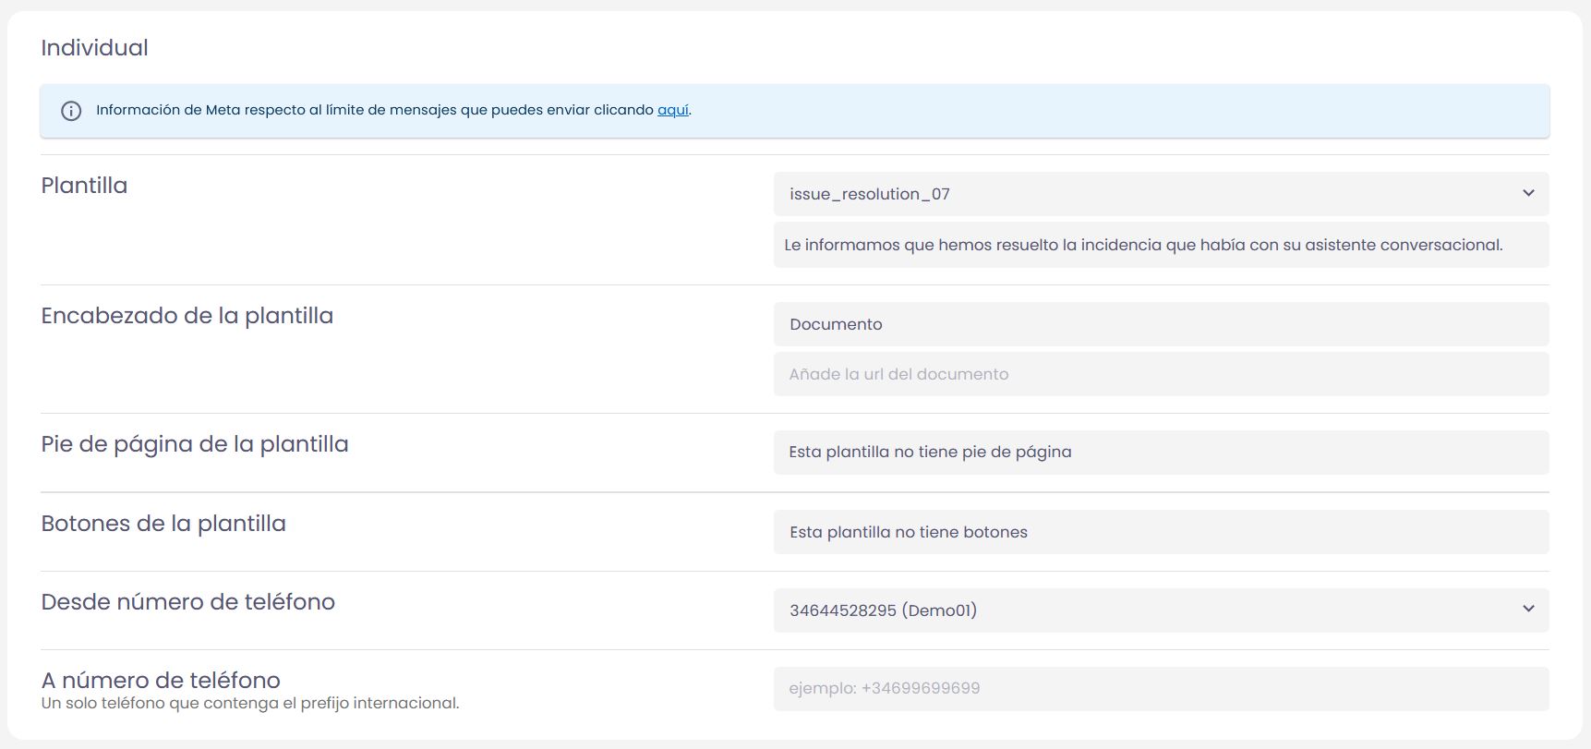The image size is (1591, 749).
Task: Open the issue_resolution_07 template dropdown
Action: tap(1145, 194)
